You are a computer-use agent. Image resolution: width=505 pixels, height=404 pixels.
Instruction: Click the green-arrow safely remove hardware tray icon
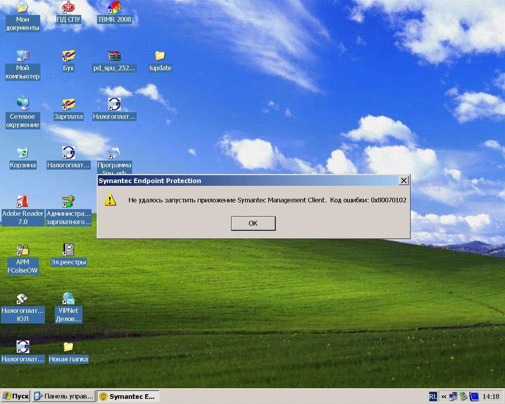point(464,397)
